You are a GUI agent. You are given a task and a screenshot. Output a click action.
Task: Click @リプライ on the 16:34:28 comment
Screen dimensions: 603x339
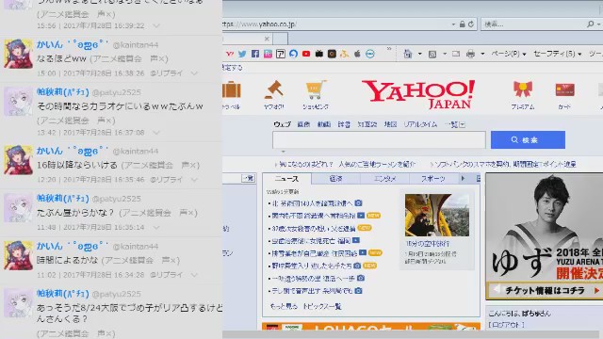point(166,275)
